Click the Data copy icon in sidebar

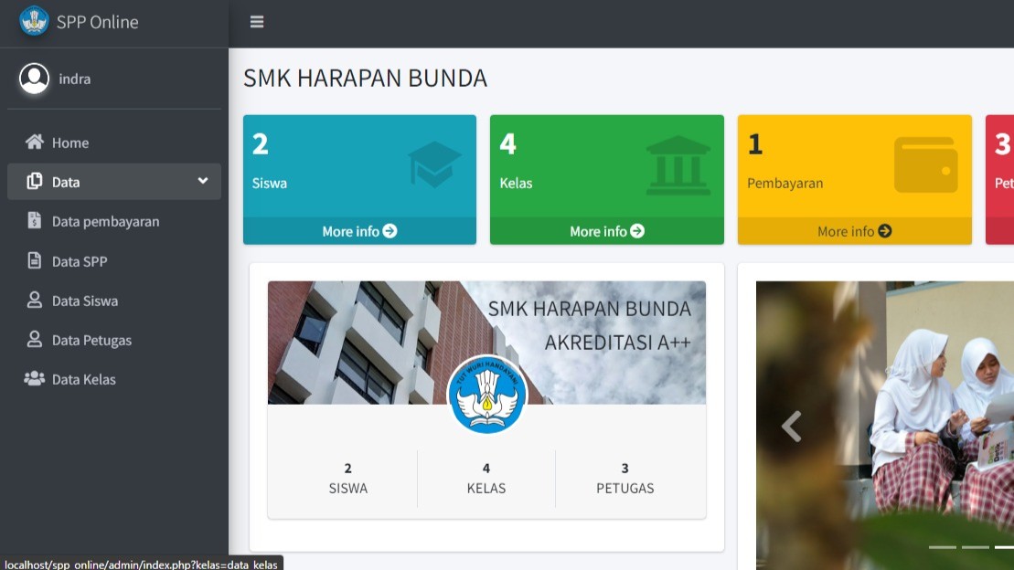pos(34,182)
